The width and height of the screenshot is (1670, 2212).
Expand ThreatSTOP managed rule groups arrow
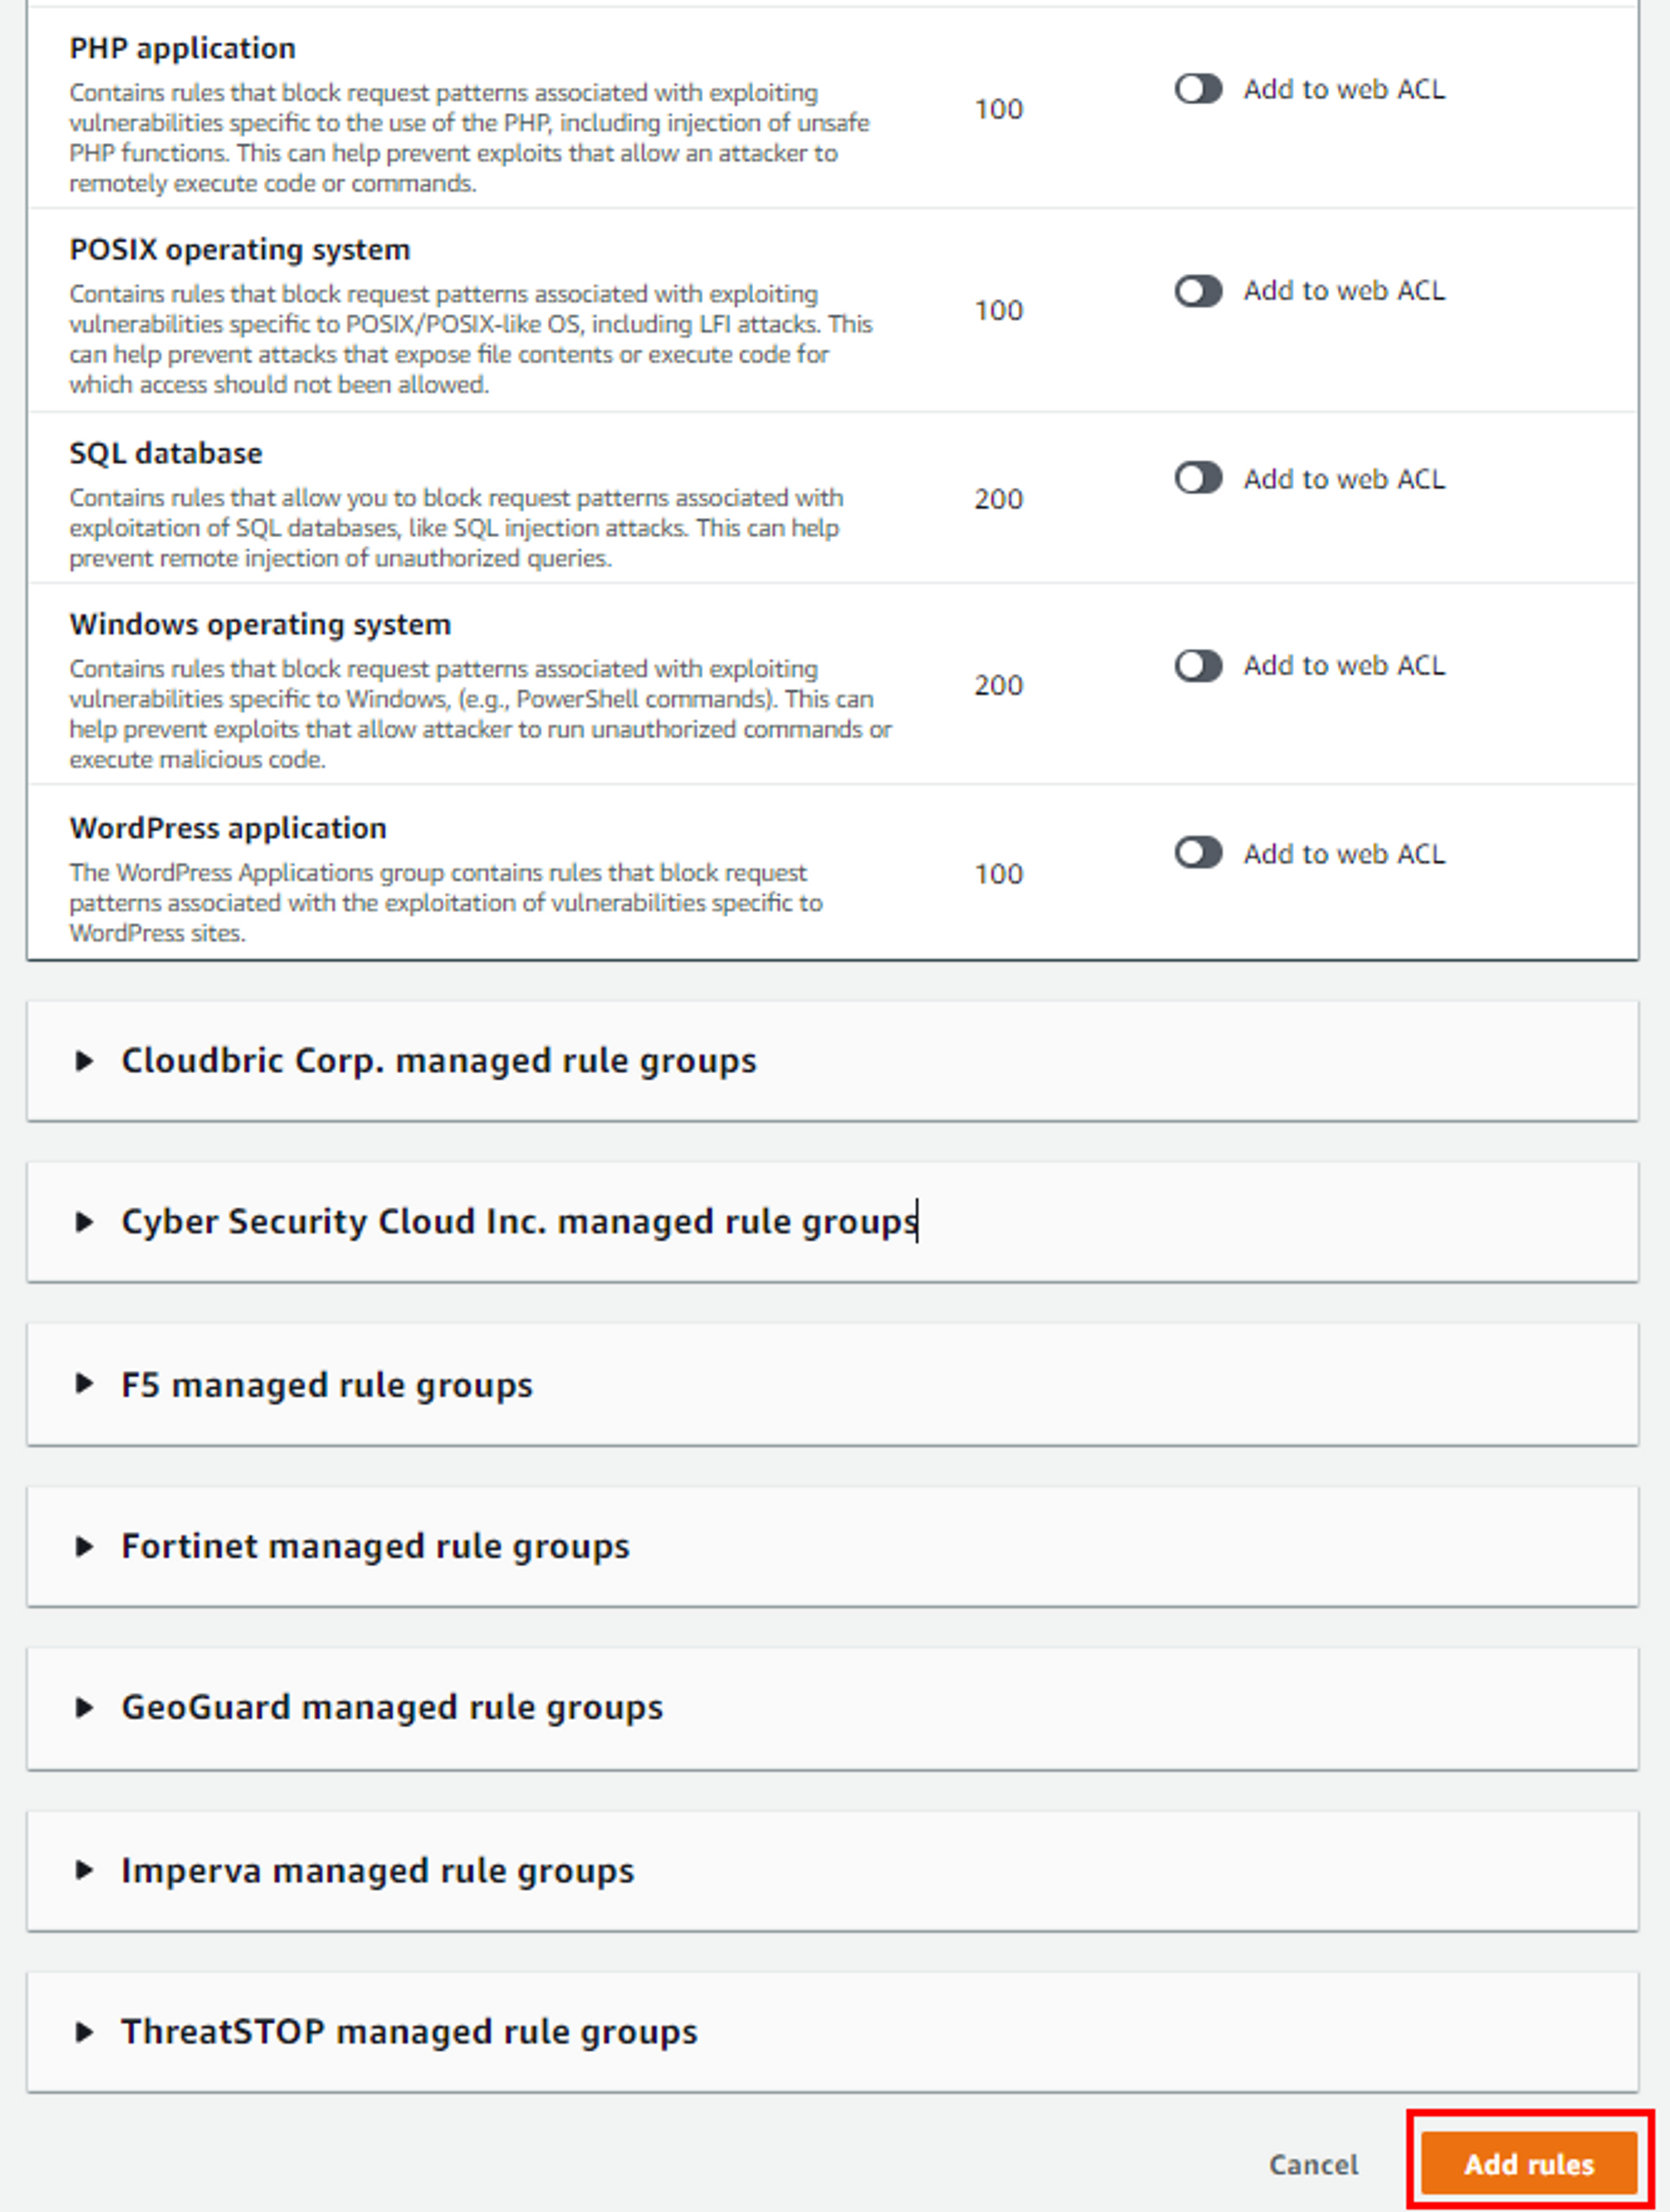coord(84,2031)
